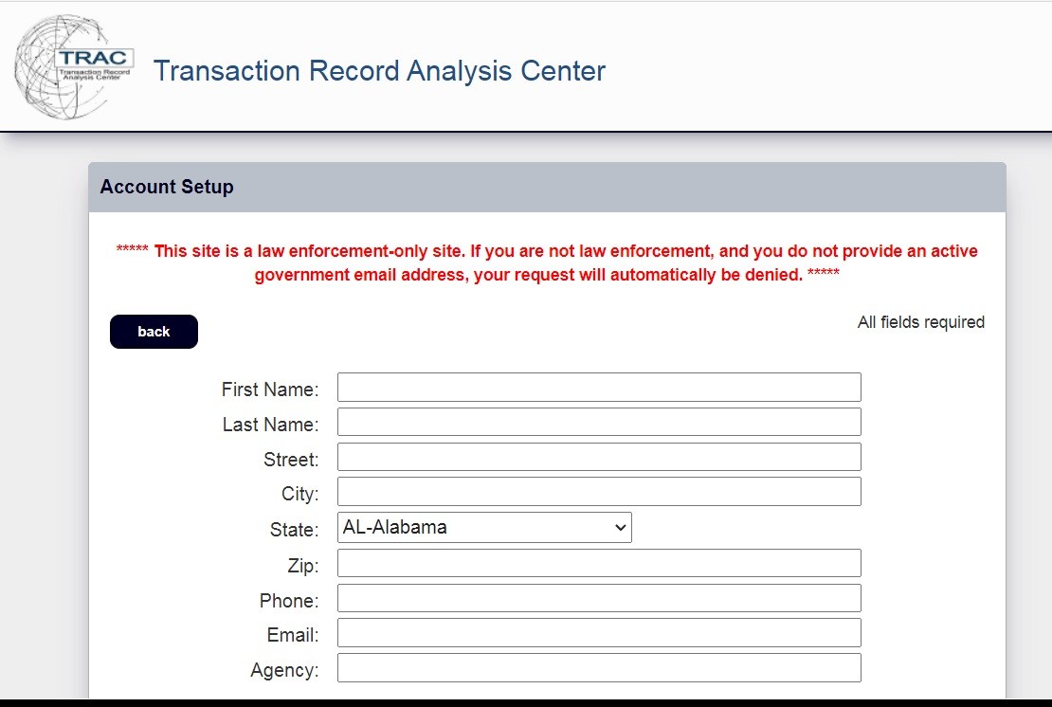Image resolution: width=1052 pixels, height=707 pixels.
Task: Select the Email input field
Action: (x=599, y=633)
